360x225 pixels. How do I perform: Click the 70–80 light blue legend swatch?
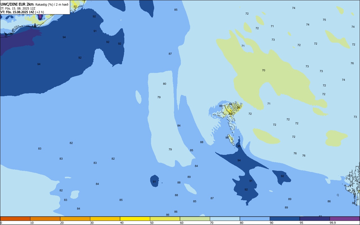pyautogui.click(x=225, y=219)
